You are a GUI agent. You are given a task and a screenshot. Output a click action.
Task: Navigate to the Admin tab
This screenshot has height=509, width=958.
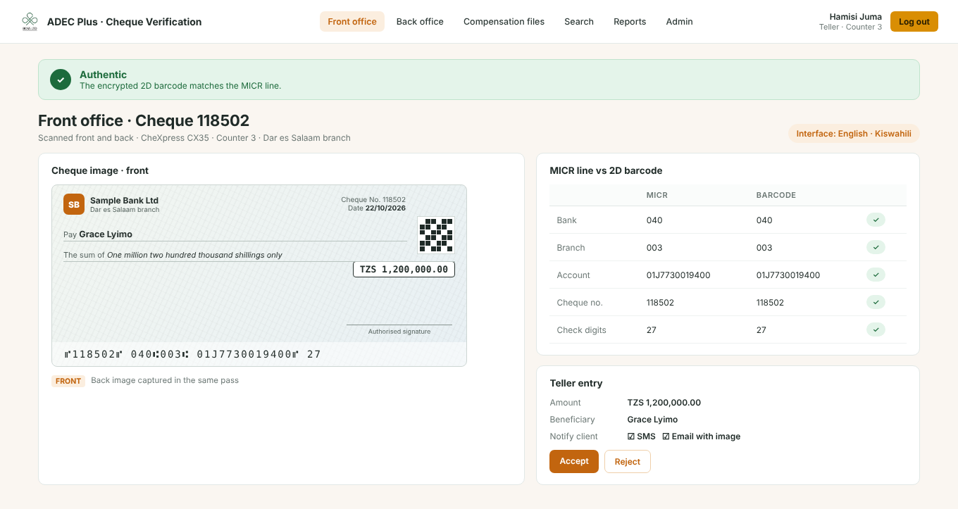(680, 22)
